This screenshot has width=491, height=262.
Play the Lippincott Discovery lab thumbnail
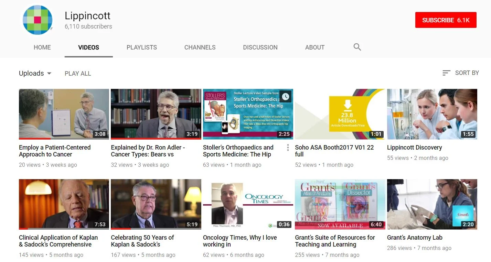(432, 114)
